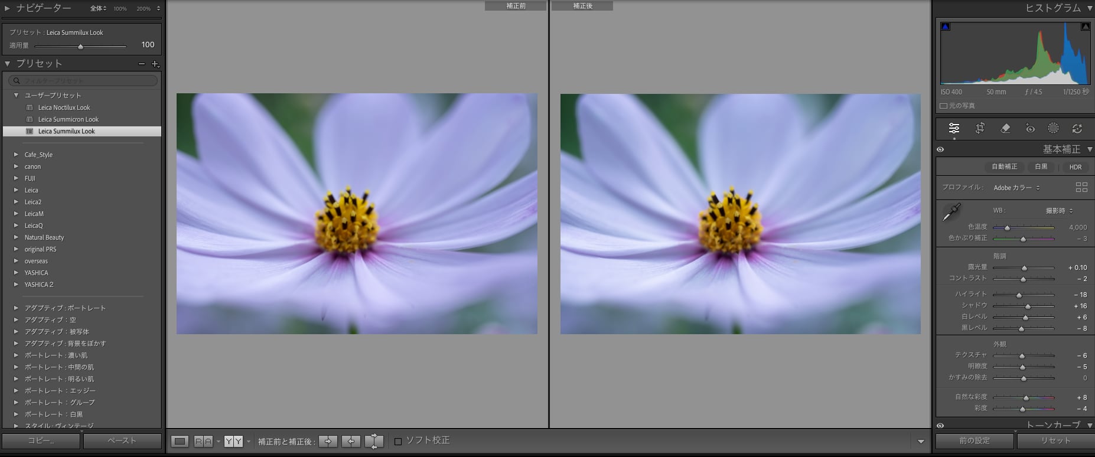1095x457 pixels.
Task: Select the Leica Noctilux Look preset
Action: [64, 107]
